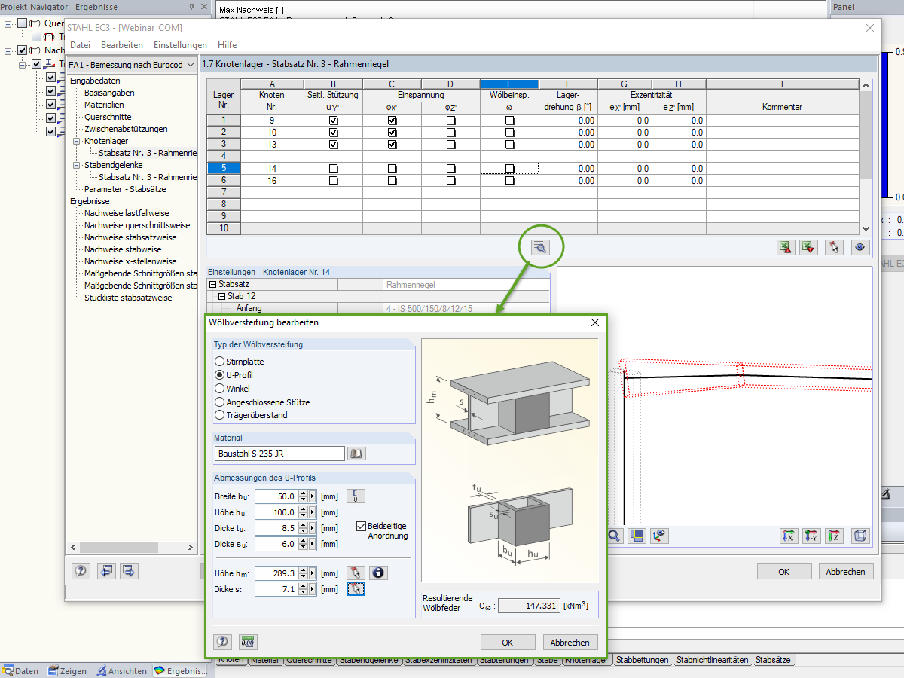This screenshot has height=678, width=904.
Task: Open help icon in Wölbversteifung dialog
Action: (x=222, y=642)
